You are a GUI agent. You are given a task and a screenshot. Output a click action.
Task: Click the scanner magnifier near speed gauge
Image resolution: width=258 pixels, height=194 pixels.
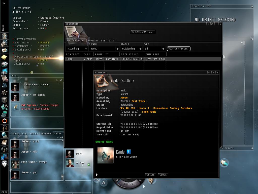96,180
